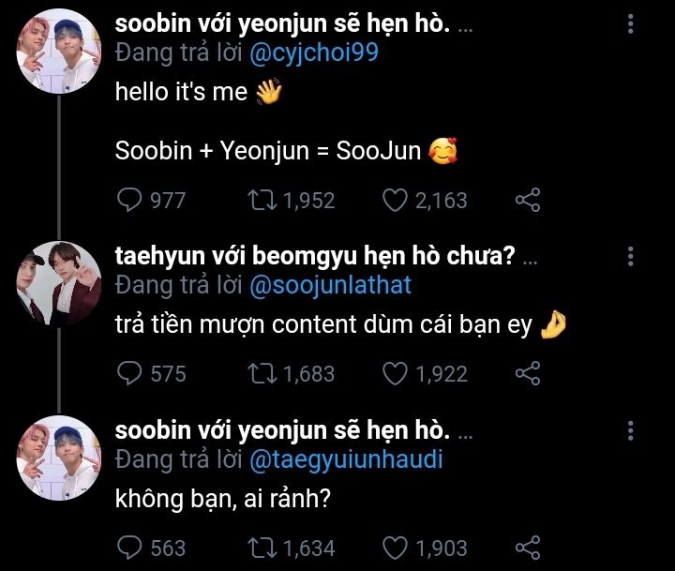Open the @soojunlathat mention link
This screenshot has height=571, width=675.
[x=331, y=284]
